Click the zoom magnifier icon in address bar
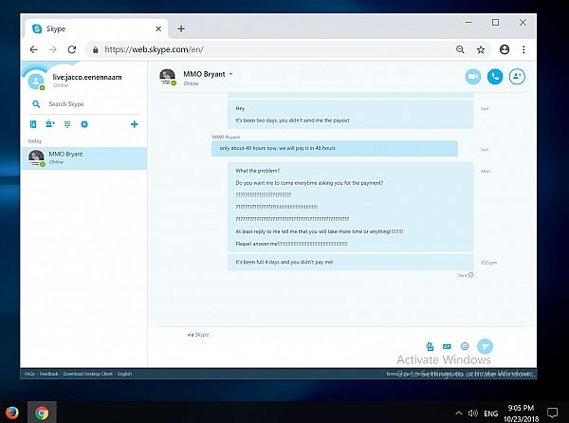Viewport: 569px width, 423px height. point(460,49)
